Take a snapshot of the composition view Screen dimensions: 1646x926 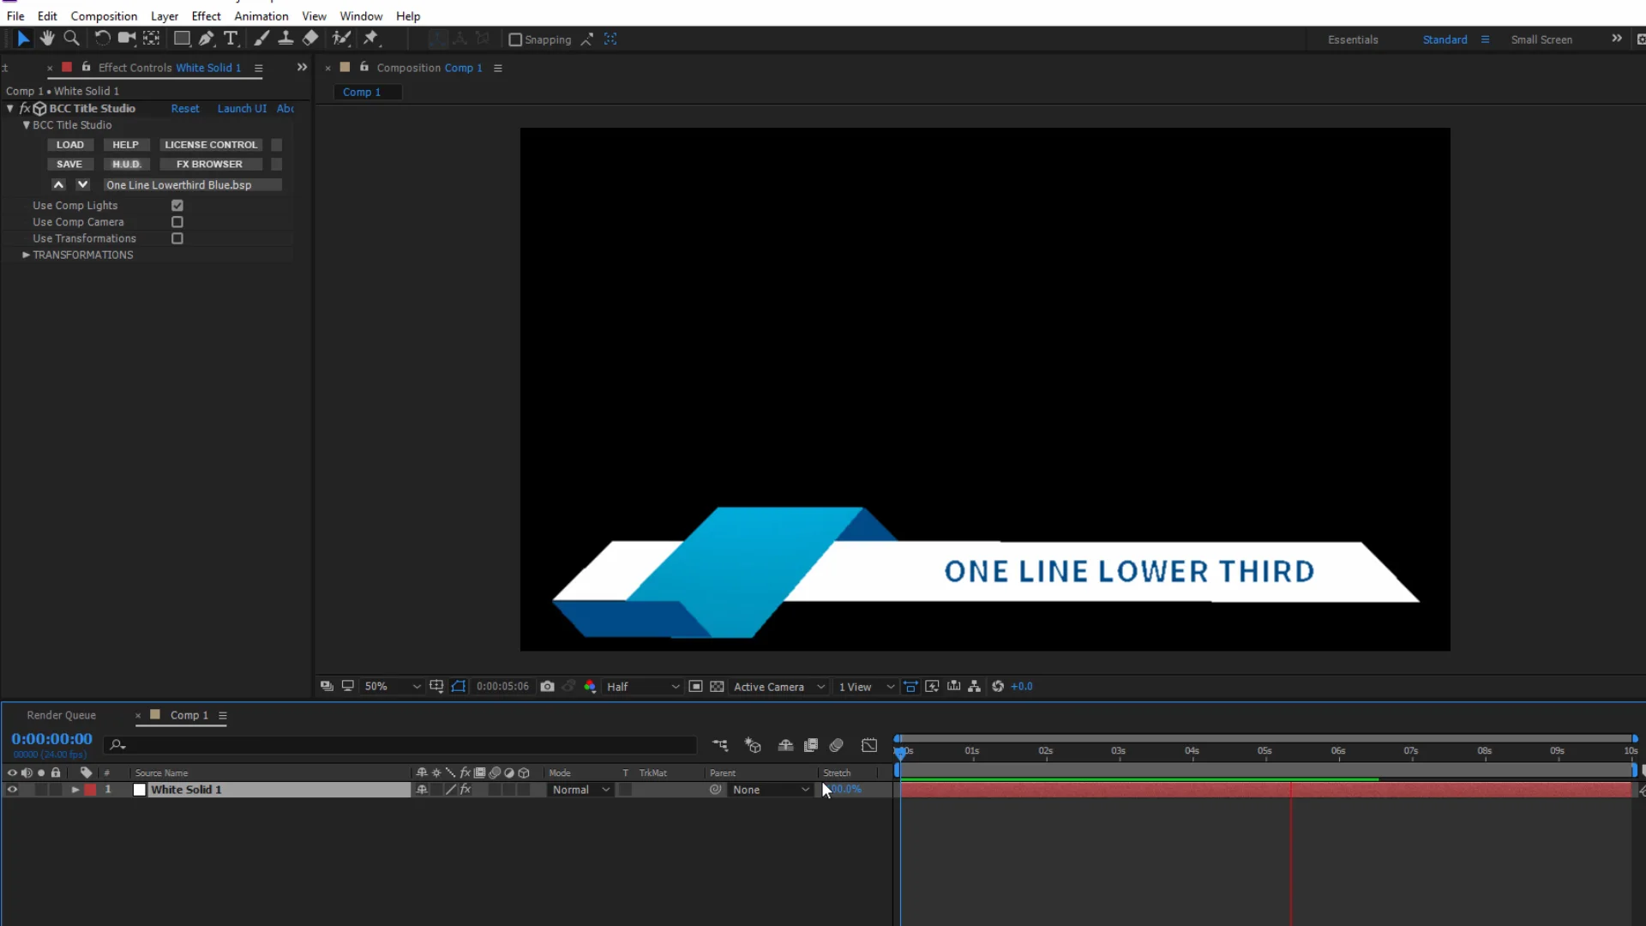coord(548,686)
